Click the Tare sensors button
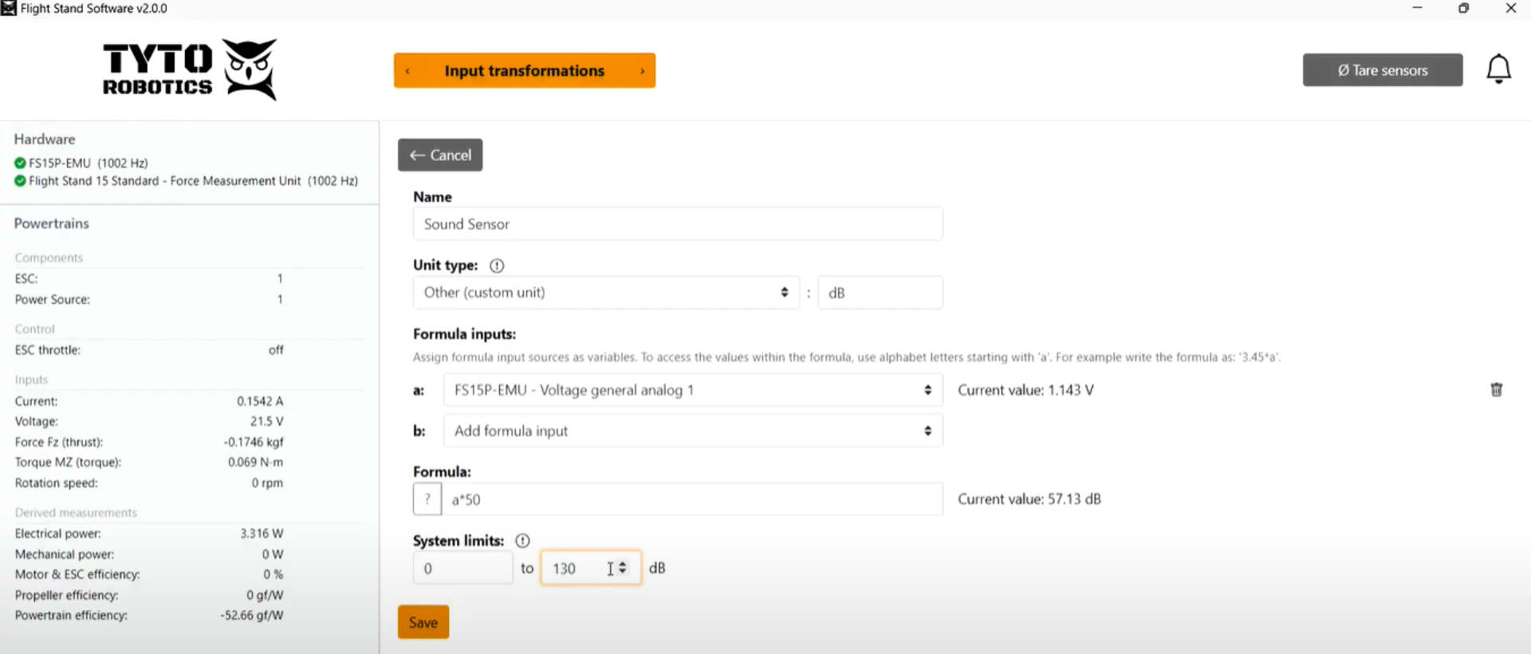Screen dimensions: 1531x654 [x=1382, y=70]
